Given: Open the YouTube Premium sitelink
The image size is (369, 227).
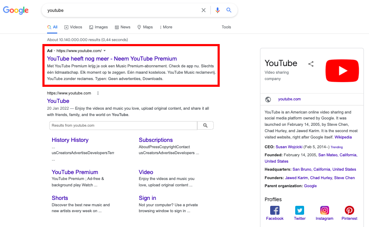Looking at the screenshot, I should 75,172.
